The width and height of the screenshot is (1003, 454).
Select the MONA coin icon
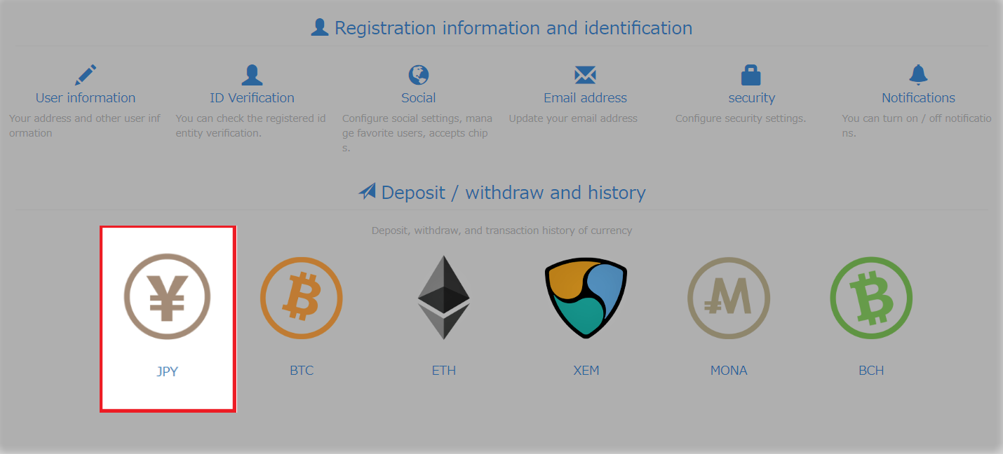728,298
